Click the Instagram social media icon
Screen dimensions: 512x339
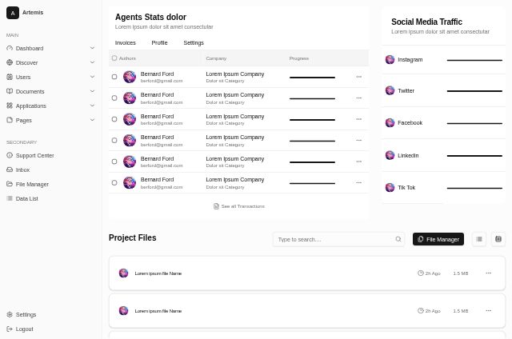[390, 60]
